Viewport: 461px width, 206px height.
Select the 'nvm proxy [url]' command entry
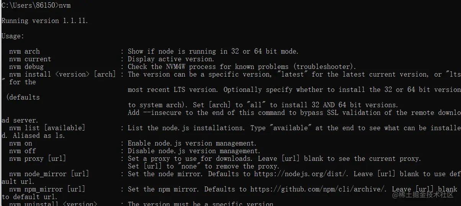[x=38, y=159]
